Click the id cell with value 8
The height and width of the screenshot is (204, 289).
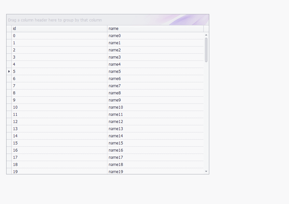tap(59, 93)
